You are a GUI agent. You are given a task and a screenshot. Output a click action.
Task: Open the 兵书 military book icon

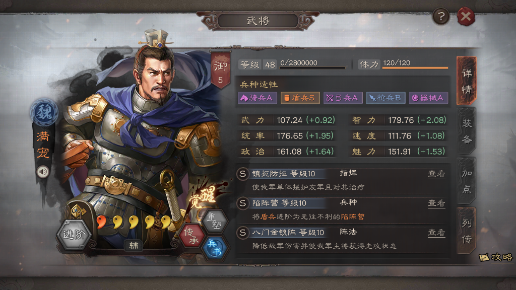point(215,248)
